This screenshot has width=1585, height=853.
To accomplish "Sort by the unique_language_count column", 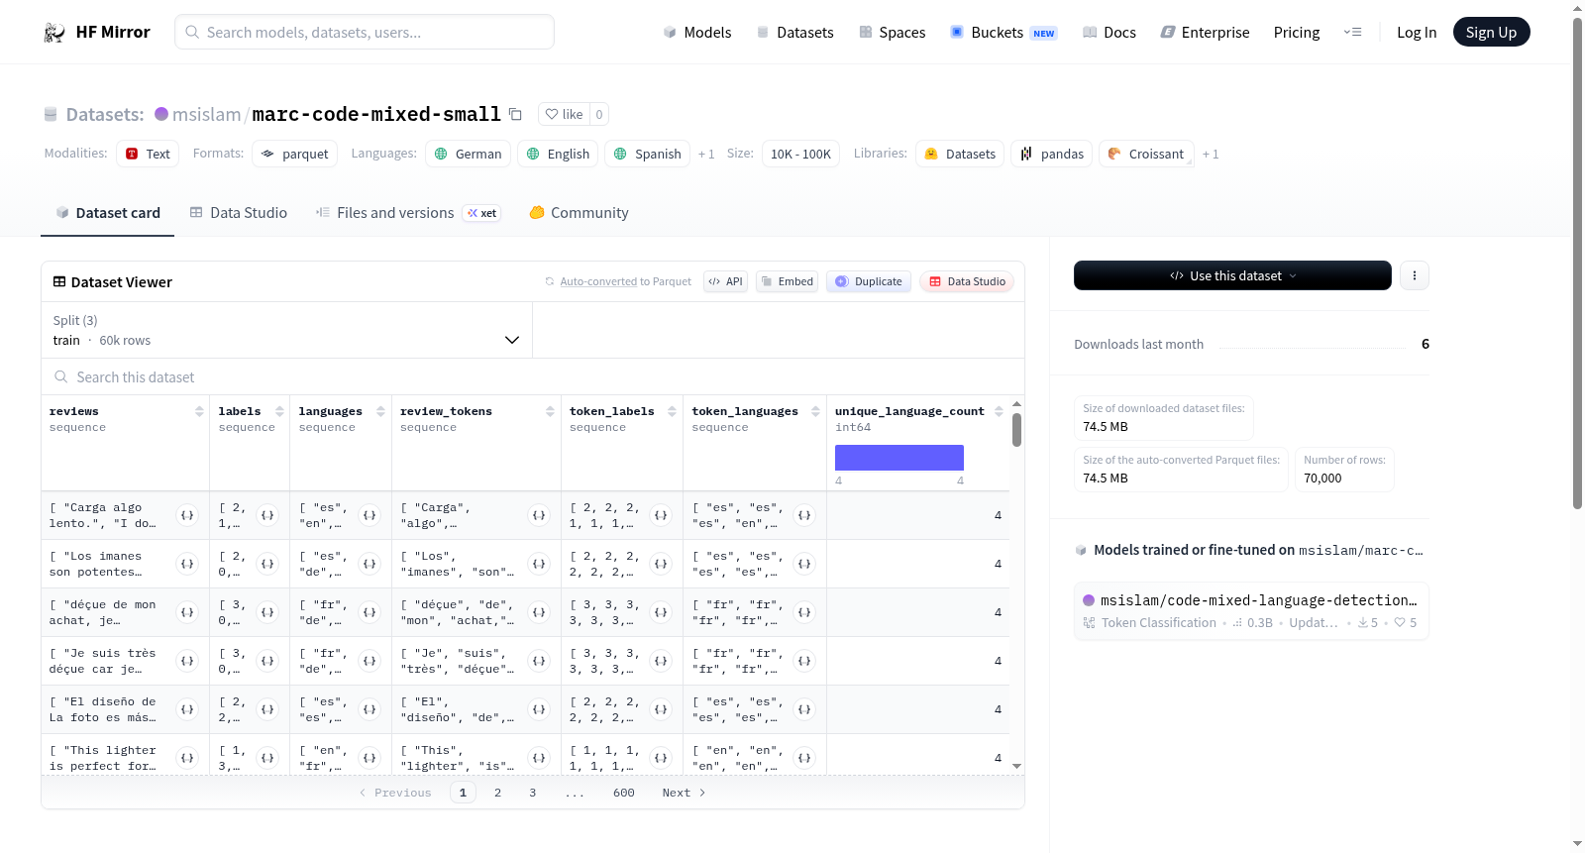I will pos(999,411).
